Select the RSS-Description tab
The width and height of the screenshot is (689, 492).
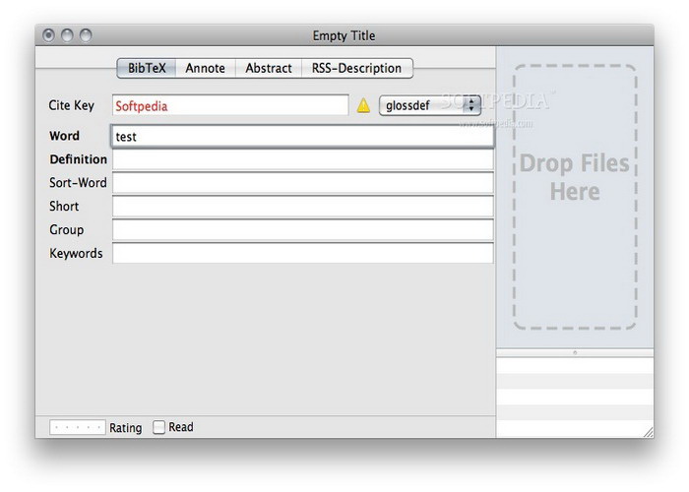pos(356,68)
